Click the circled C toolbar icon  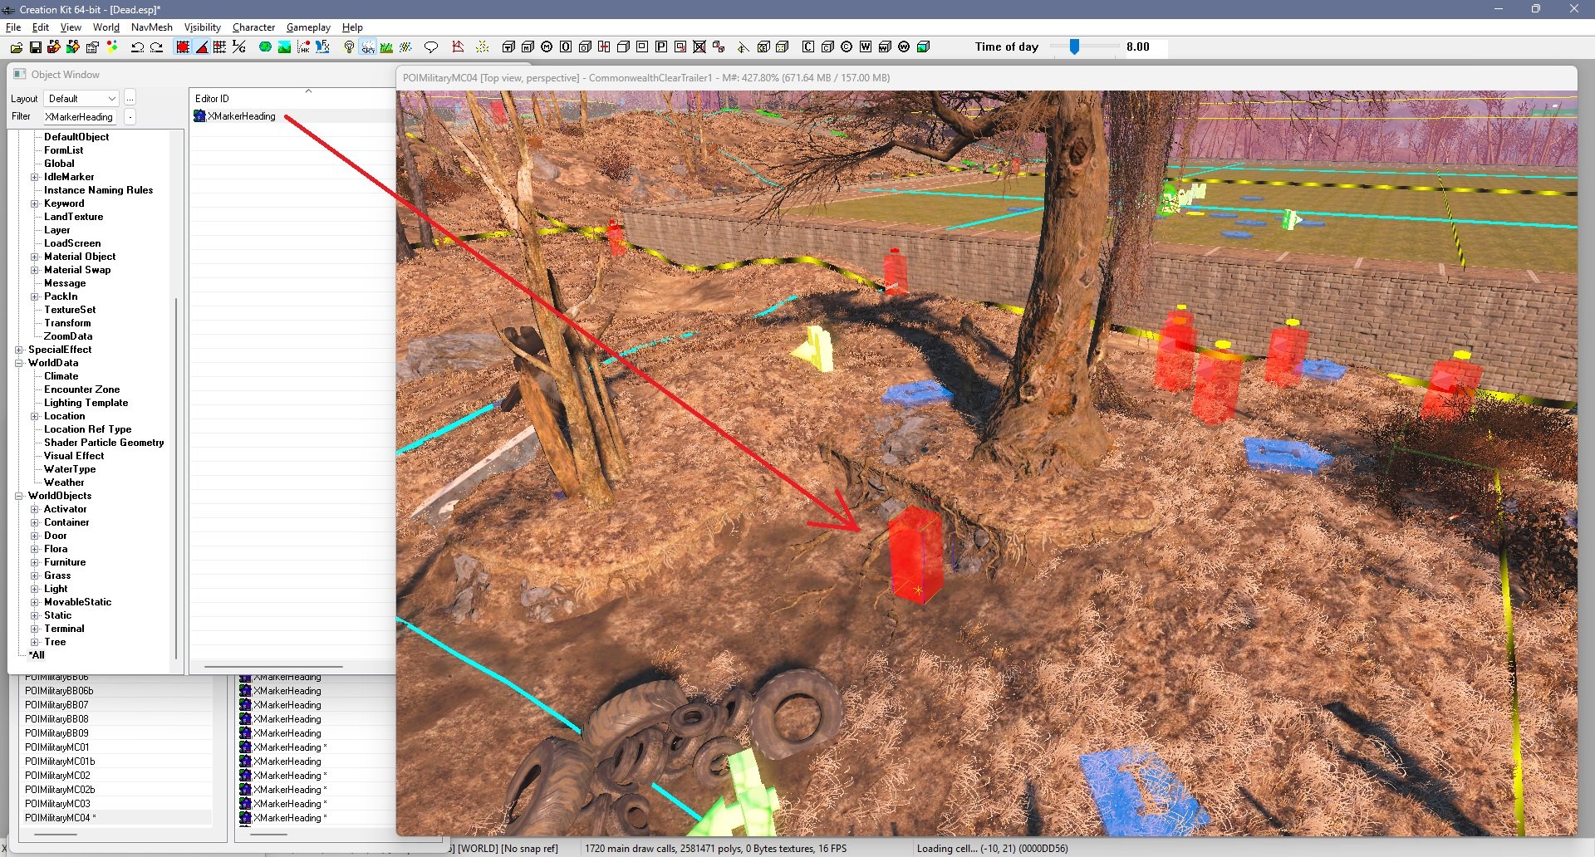click(847, 47)
